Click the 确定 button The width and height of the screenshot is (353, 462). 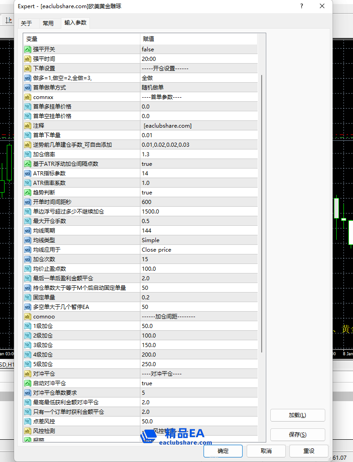coord(223,451)
